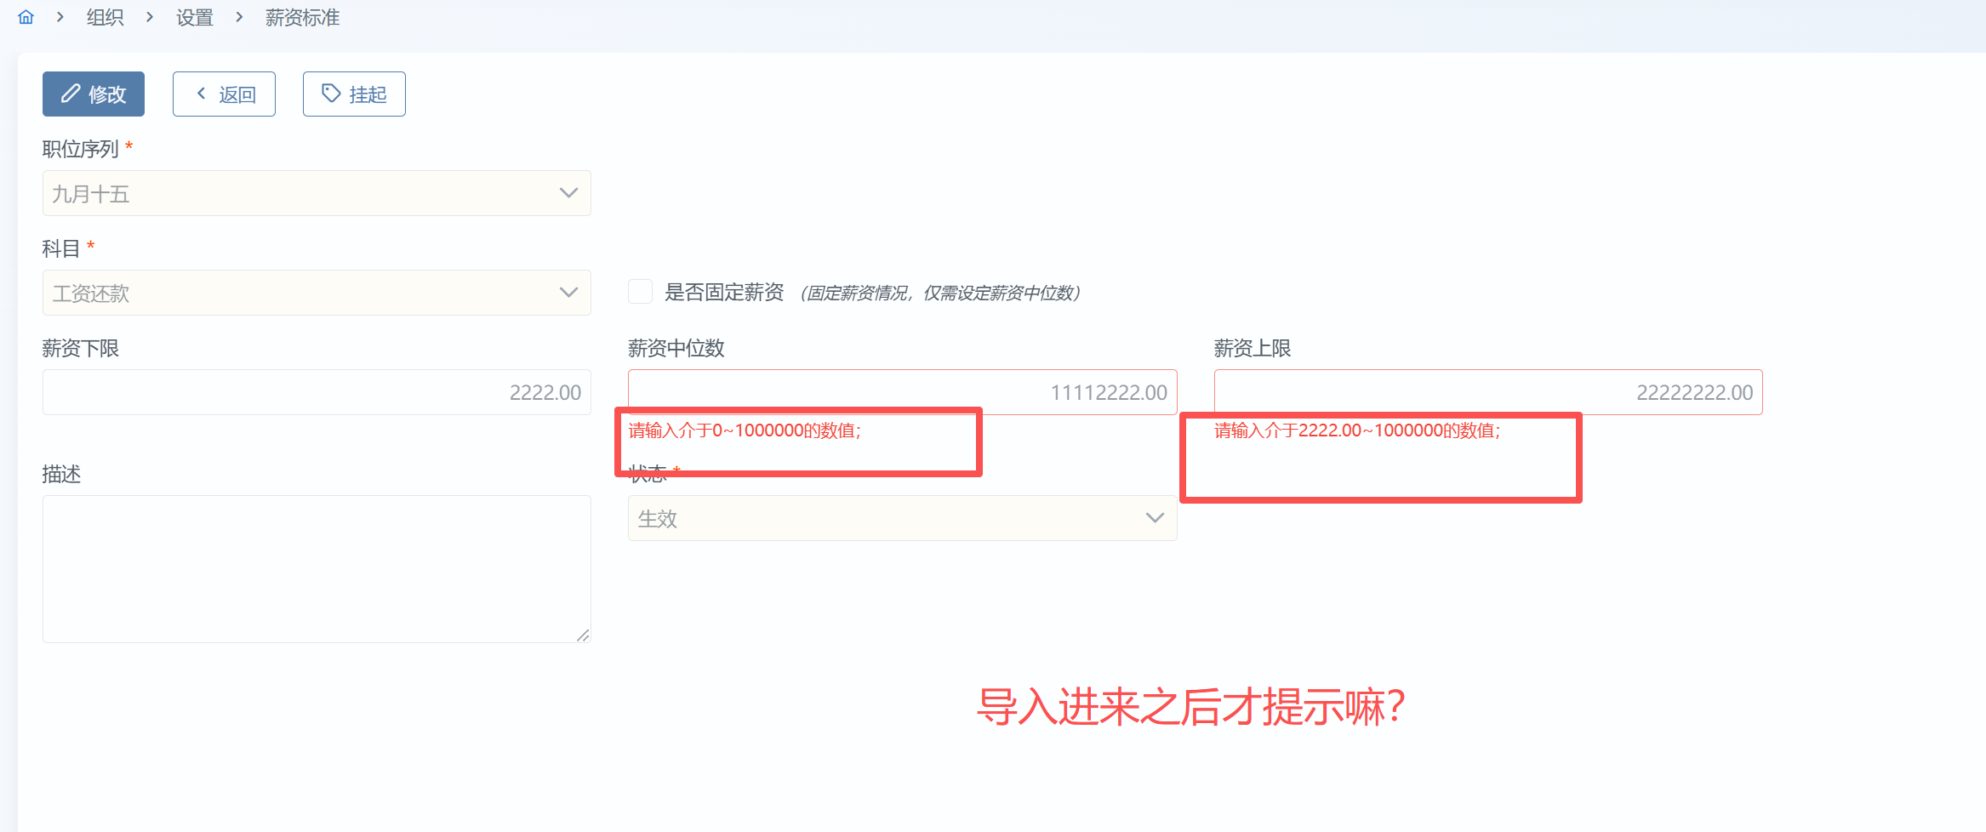Image resolution: width=1986 pixels, height=832 pixels.
Task: Click the 返回 button
Action: coord(224,94)
